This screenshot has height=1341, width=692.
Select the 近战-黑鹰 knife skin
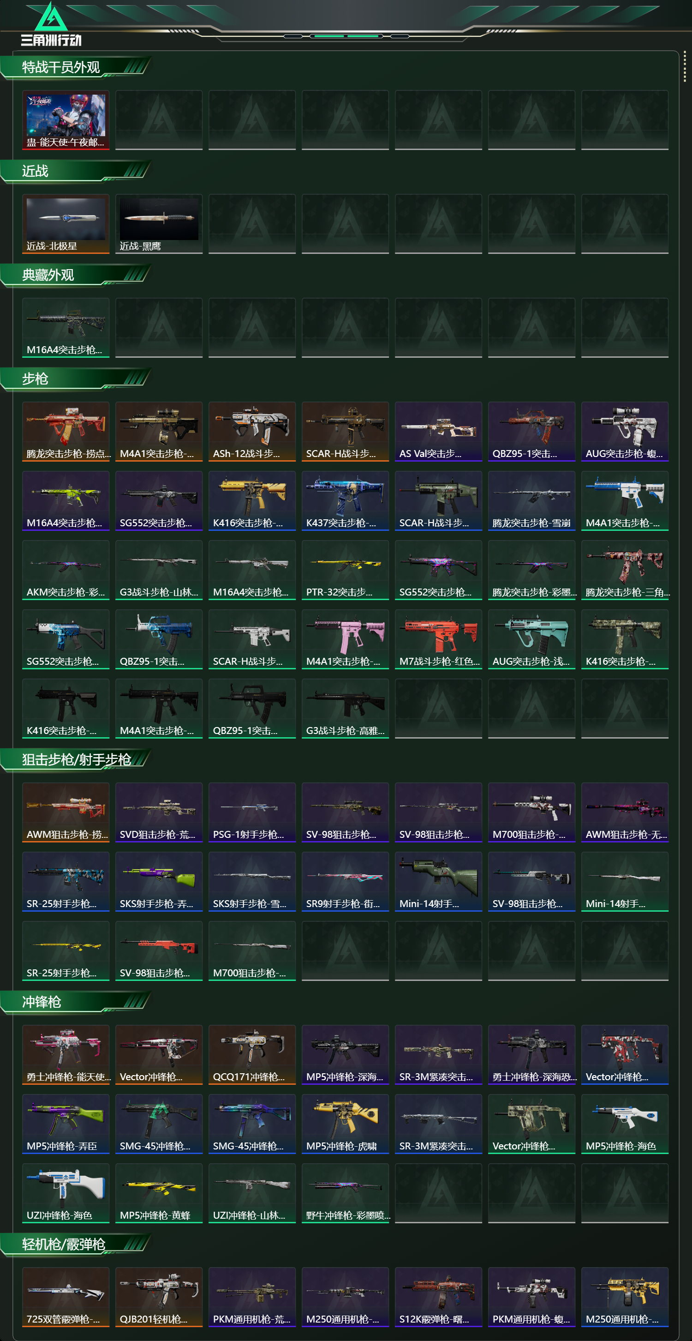(159, 224)
